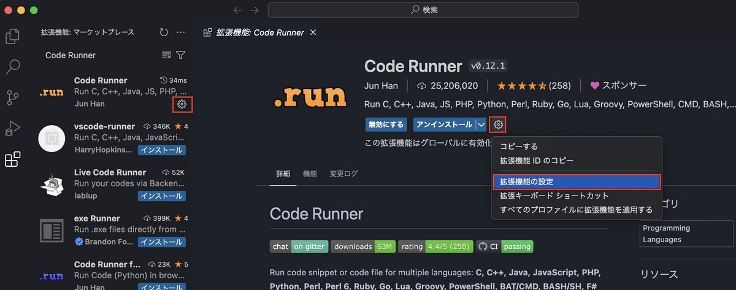
Task: Click the manage gear beside Uninstall button
Action: pos(499,125)
